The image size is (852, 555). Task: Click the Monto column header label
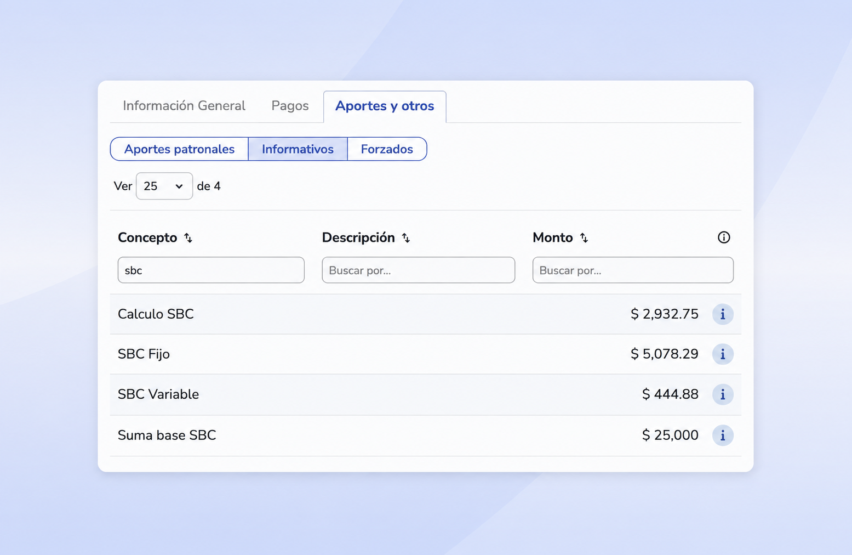[x=553, y=237]
